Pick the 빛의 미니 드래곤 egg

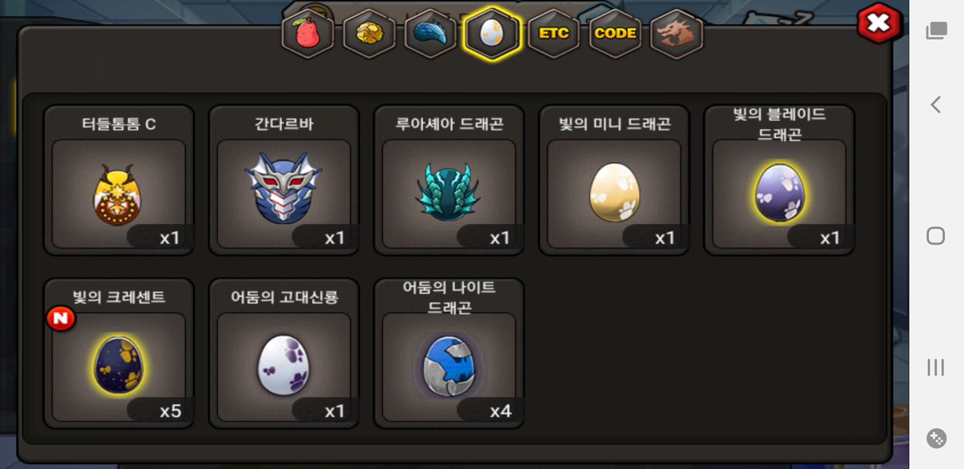(x=614, y=180)
